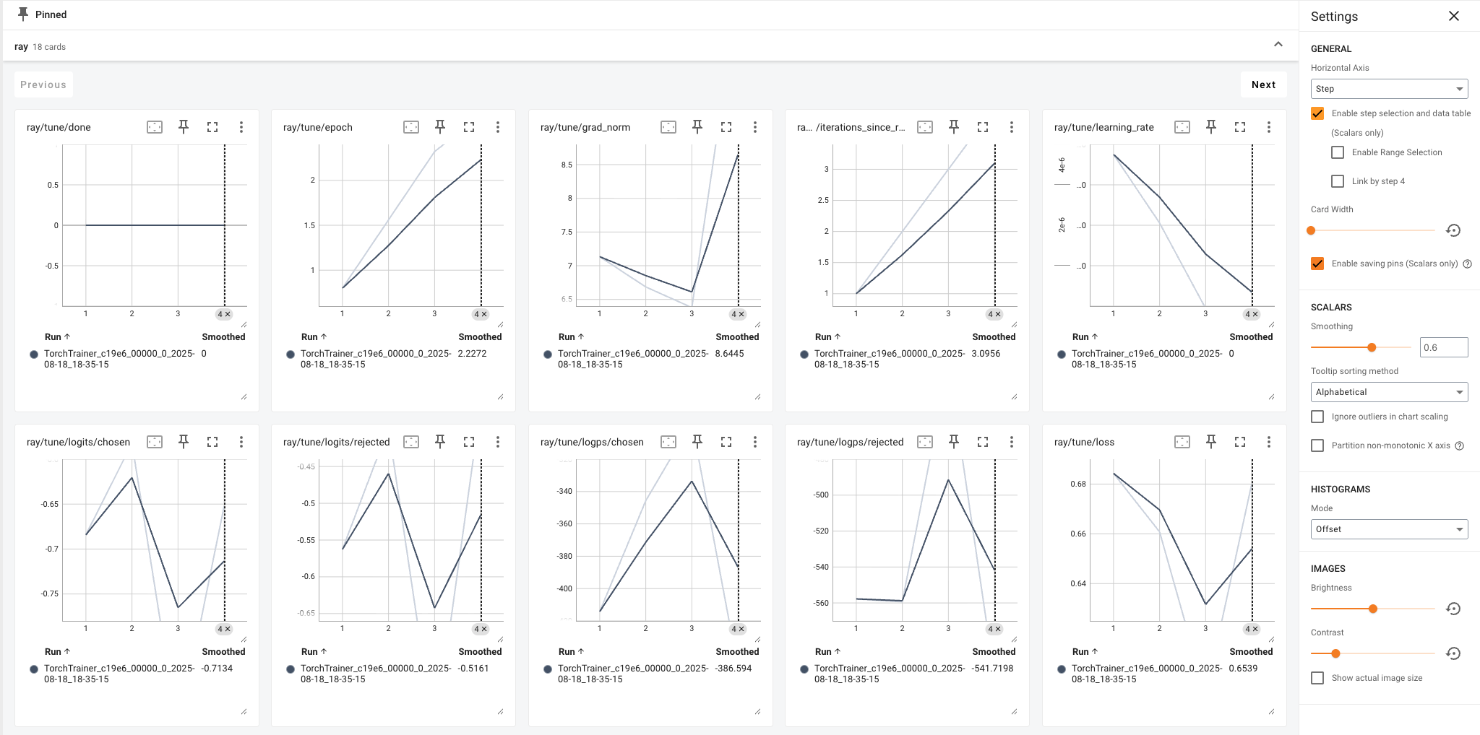Image resolution: width=1480 pixels, height=735 pixels.
Task: Enable Range Selection checkbox
Action: point(1338,152)
